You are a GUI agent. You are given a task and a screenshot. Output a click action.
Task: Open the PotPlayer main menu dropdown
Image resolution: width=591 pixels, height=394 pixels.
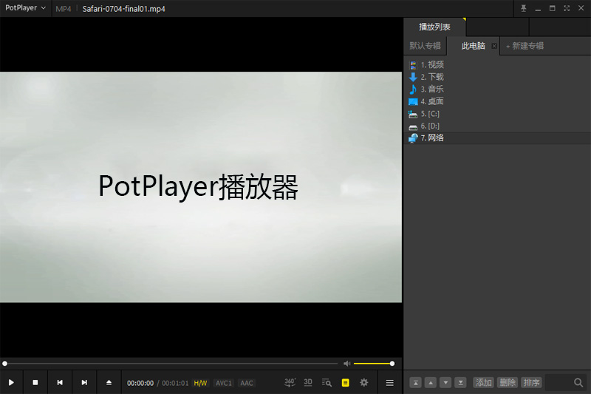[26, 8]
